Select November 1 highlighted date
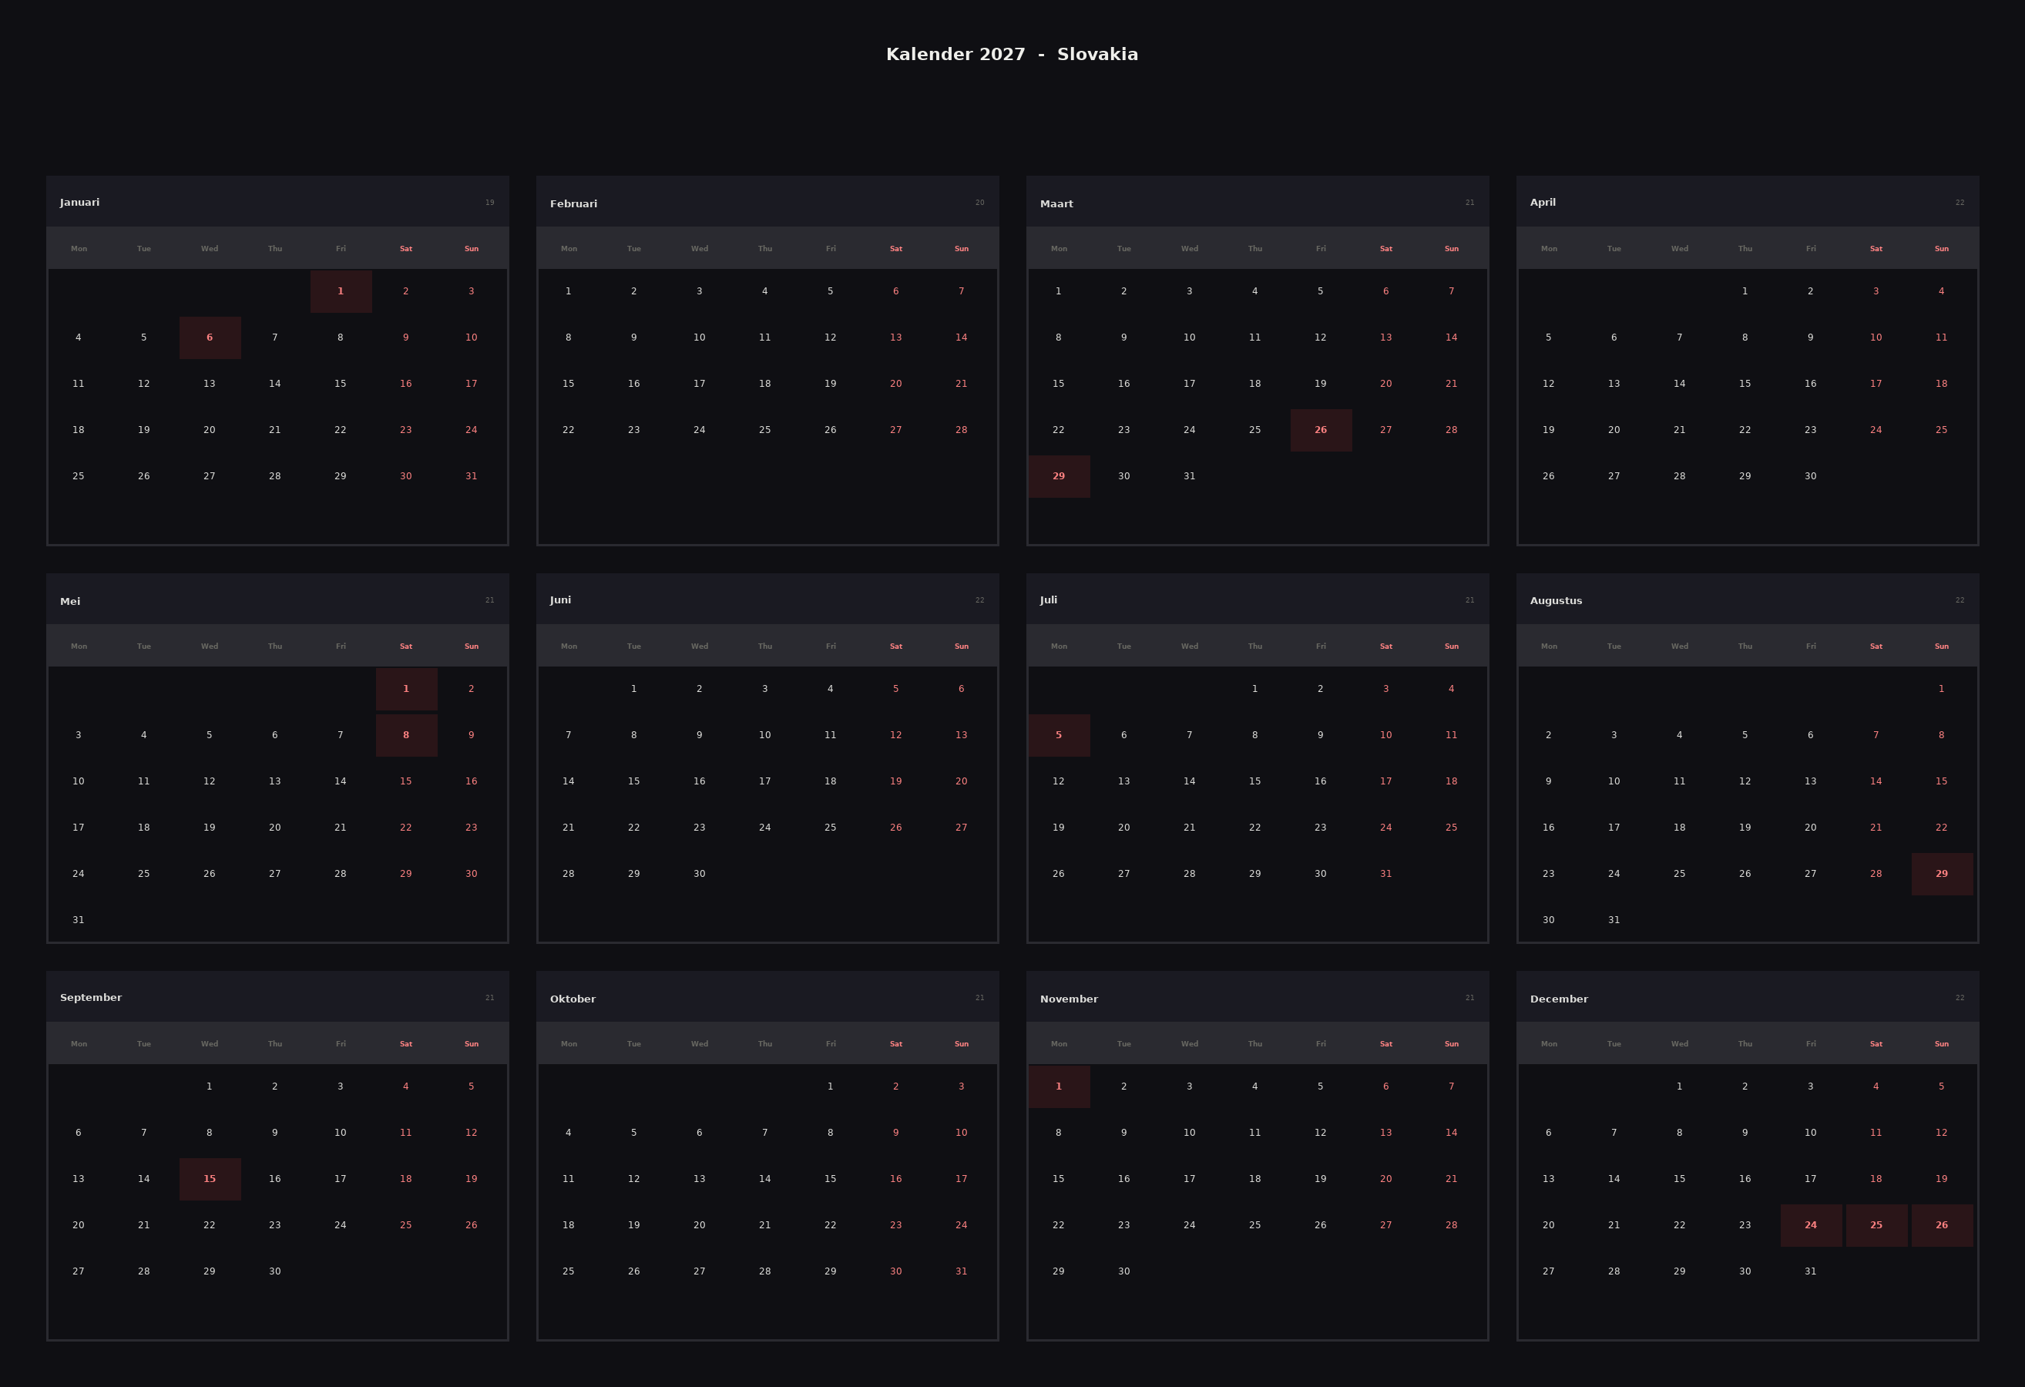This screenshot has height=1387, width=2025. pos(1059,1086)
